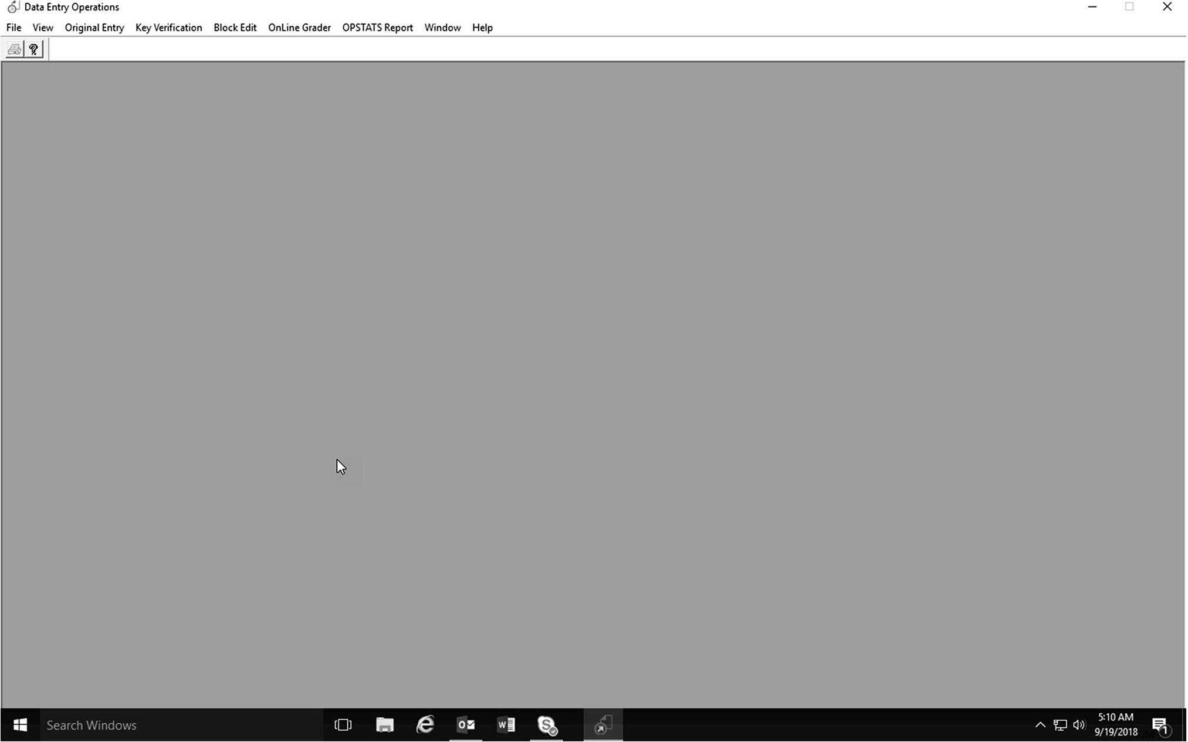Open the Key Verification menu
The image size is (1188, 742).
168,28
